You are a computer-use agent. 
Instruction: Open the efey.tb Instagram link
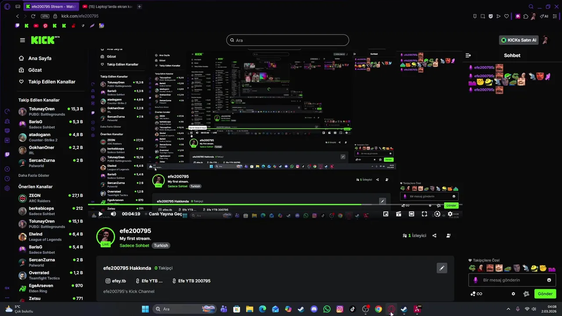coord(116,281)
